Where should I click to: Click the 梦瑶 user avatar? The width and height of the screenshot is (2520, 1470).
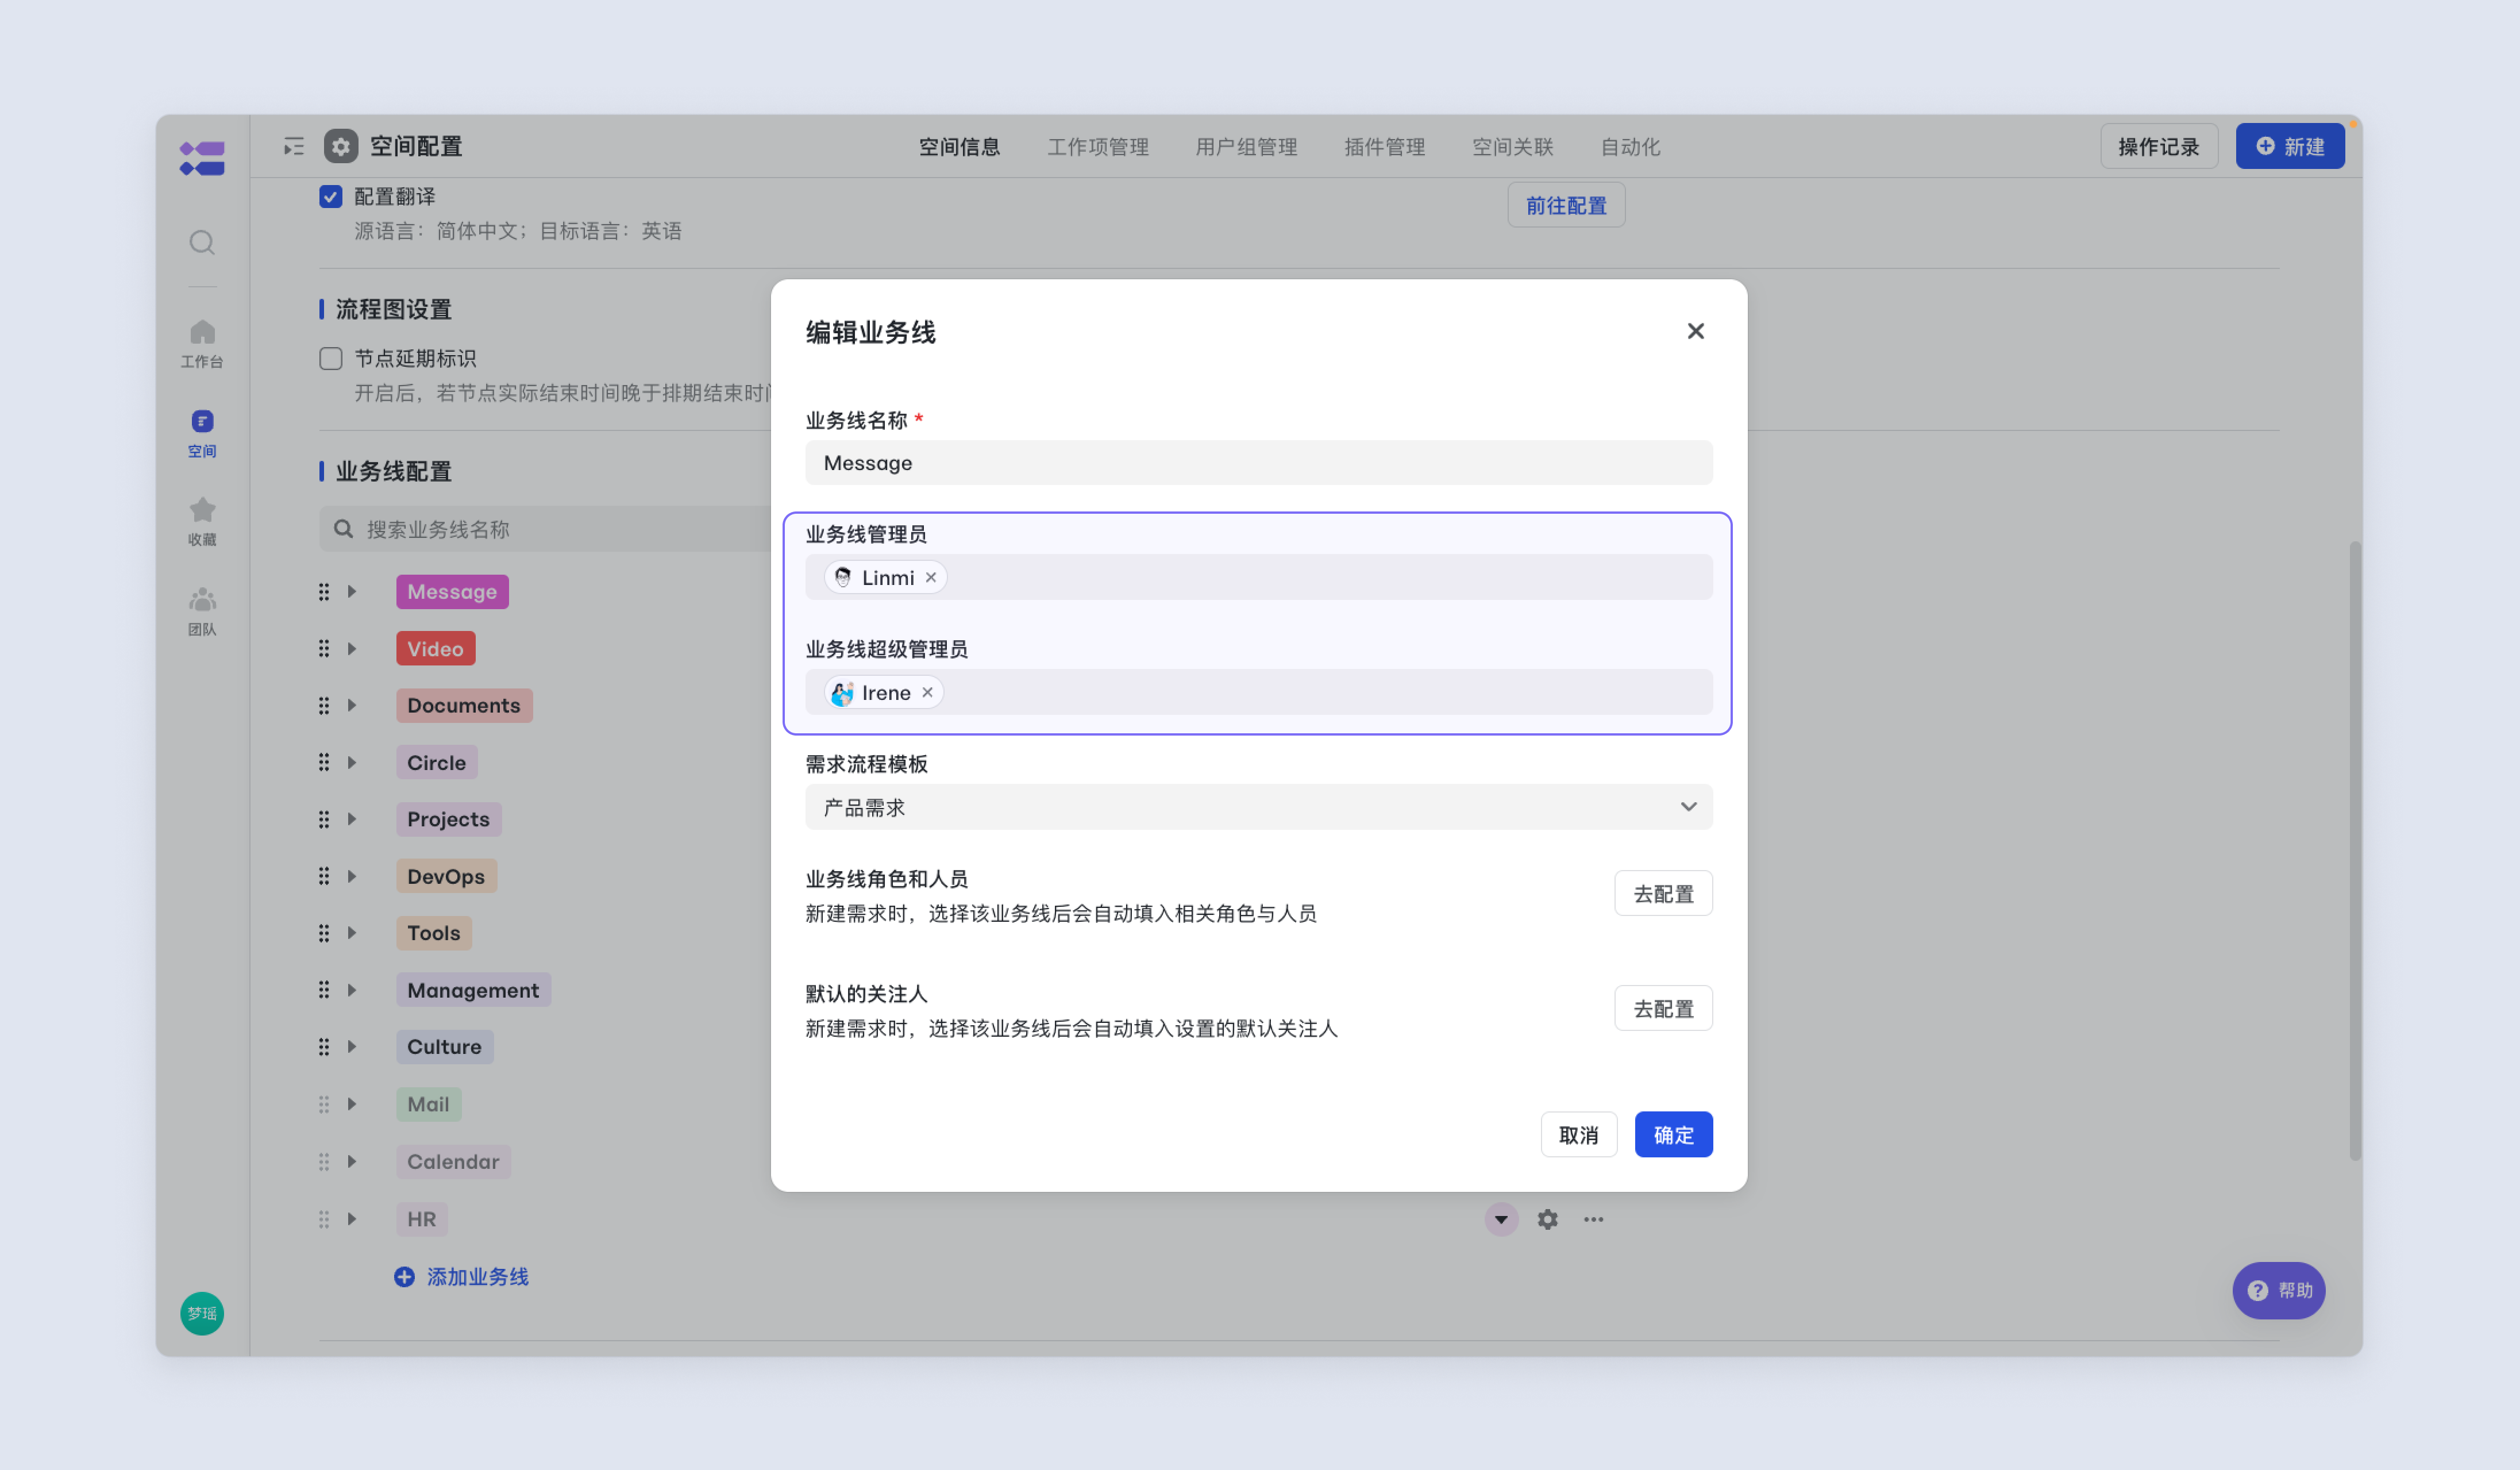point(202,1313)
